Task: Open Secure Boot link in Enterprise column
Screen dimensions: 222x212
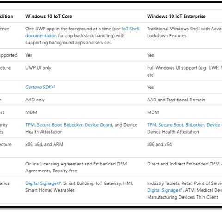Action: tap(171, 125)
